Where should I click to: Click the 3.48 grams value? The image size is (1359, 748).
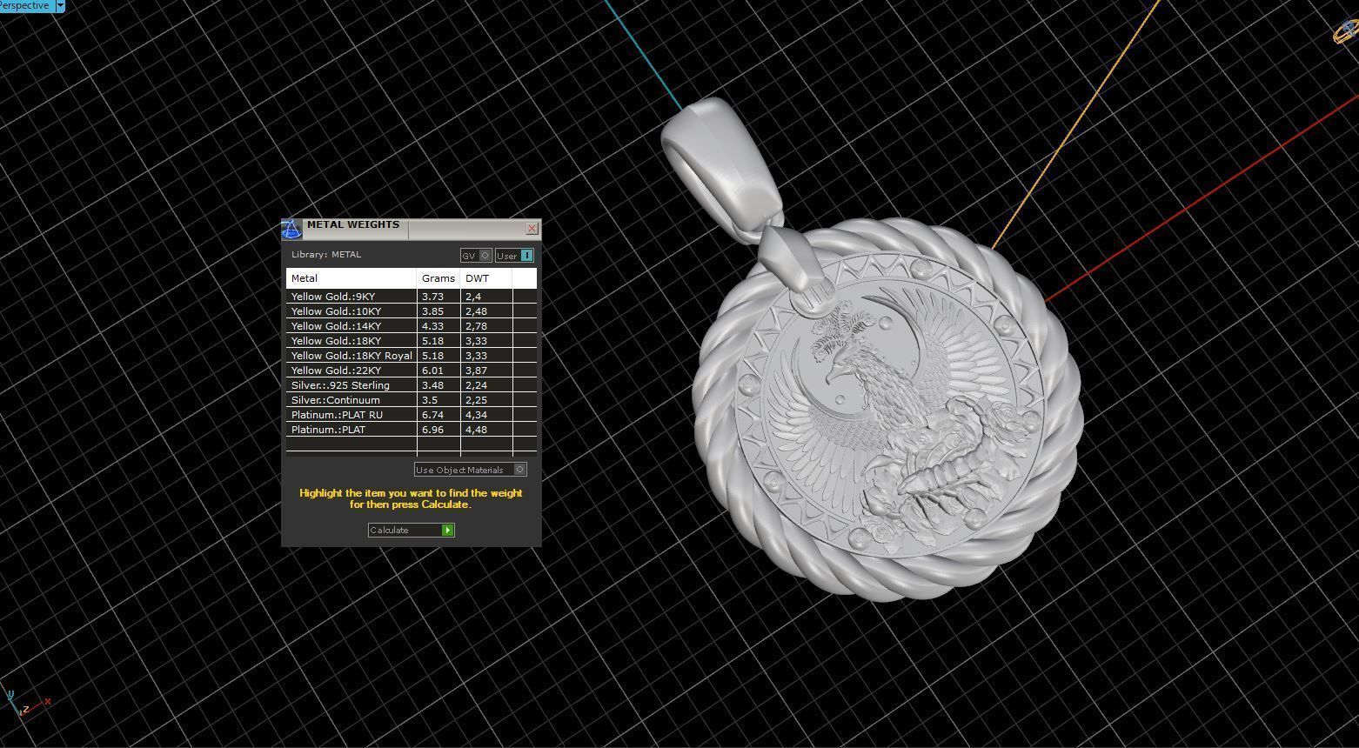(x=432, y=385)
